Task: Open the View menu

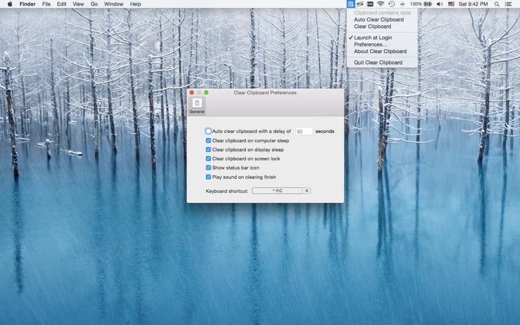Action: tap(78, 4)
